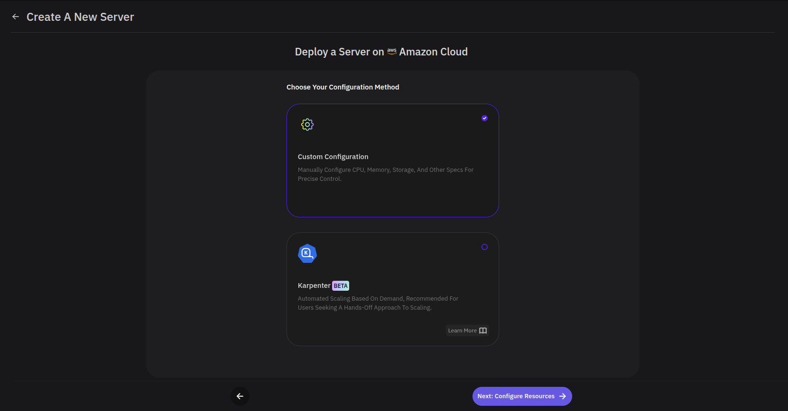
Task: Click Next: Configure Resources button
Action: pos(522,396)
